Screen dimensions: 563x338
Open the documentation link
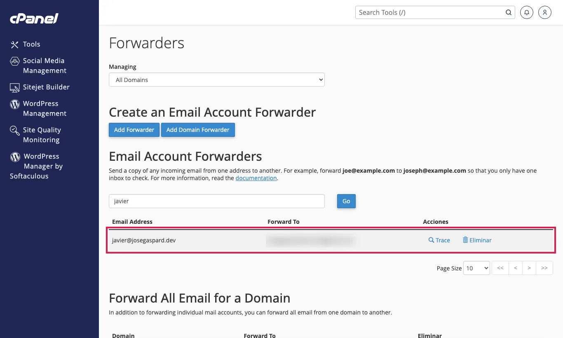click(256, 178)
